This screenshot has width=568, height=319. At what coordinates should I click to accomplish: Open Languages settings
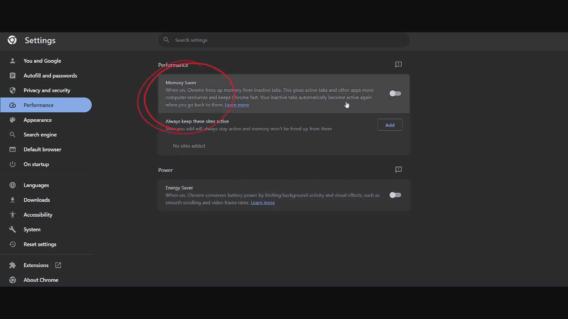pyautogui.click(x=46, y=185)
